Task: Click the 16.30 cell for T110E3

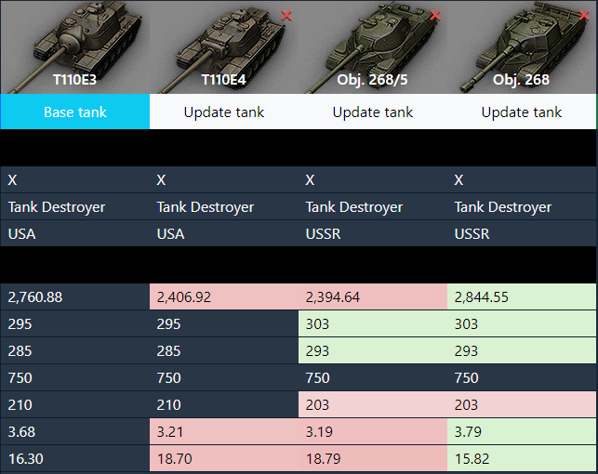Action: click(x=75, y=459)
